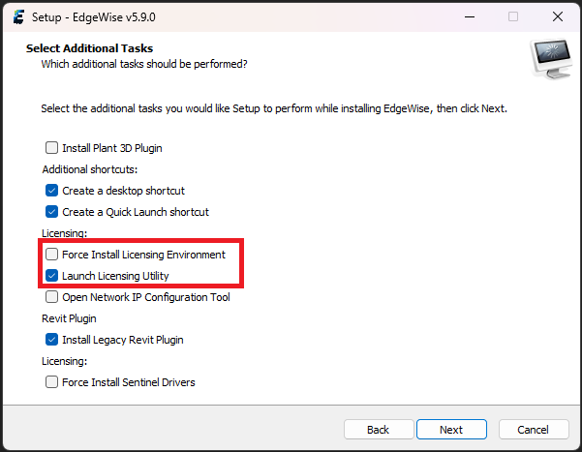
Task: Click the Install Legacy Revit Plugin label
Action: (x=123, y=340)
